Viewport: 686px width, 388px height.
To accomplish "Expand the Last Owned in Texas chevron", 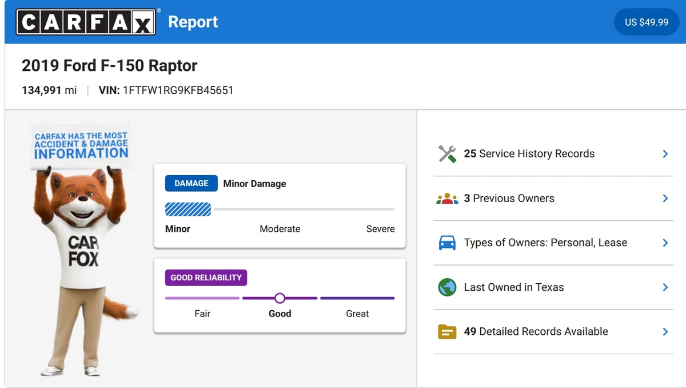I will coord(665,287).
